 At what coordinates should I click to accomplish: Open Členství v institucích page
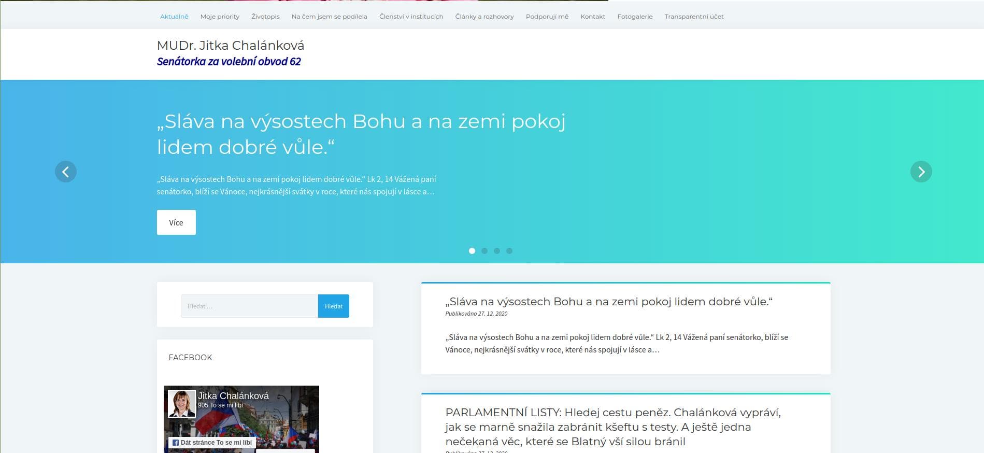click(x=411, y=17)
